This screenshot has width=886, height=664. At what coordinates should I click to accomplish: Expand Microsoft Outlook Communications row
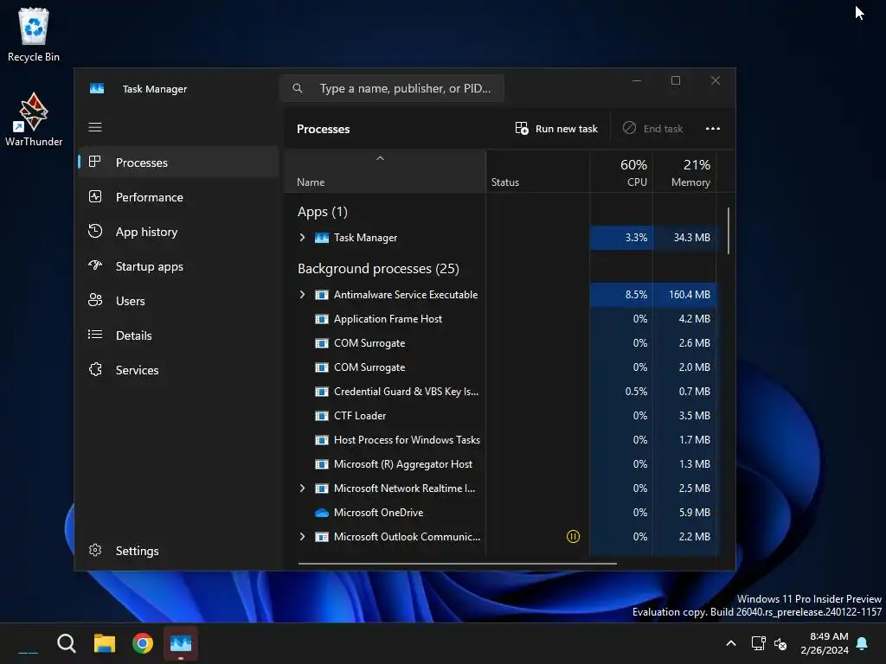pyautogui.click(x=302, y=537)
